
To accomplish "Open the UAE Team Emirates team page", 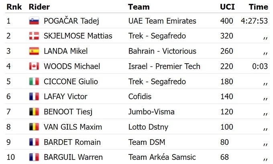I will [162, 21].
